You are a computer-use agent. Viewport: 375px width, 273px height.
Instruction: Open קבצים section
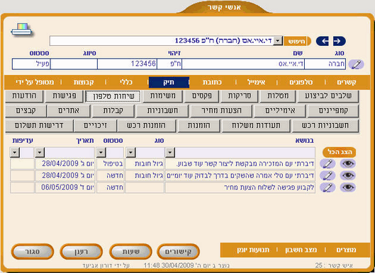point(26,111)
